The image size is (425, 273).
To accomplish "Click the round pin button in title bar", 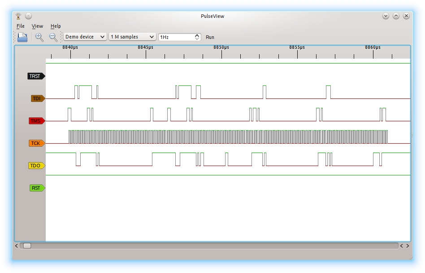I will tap(28, 16).
